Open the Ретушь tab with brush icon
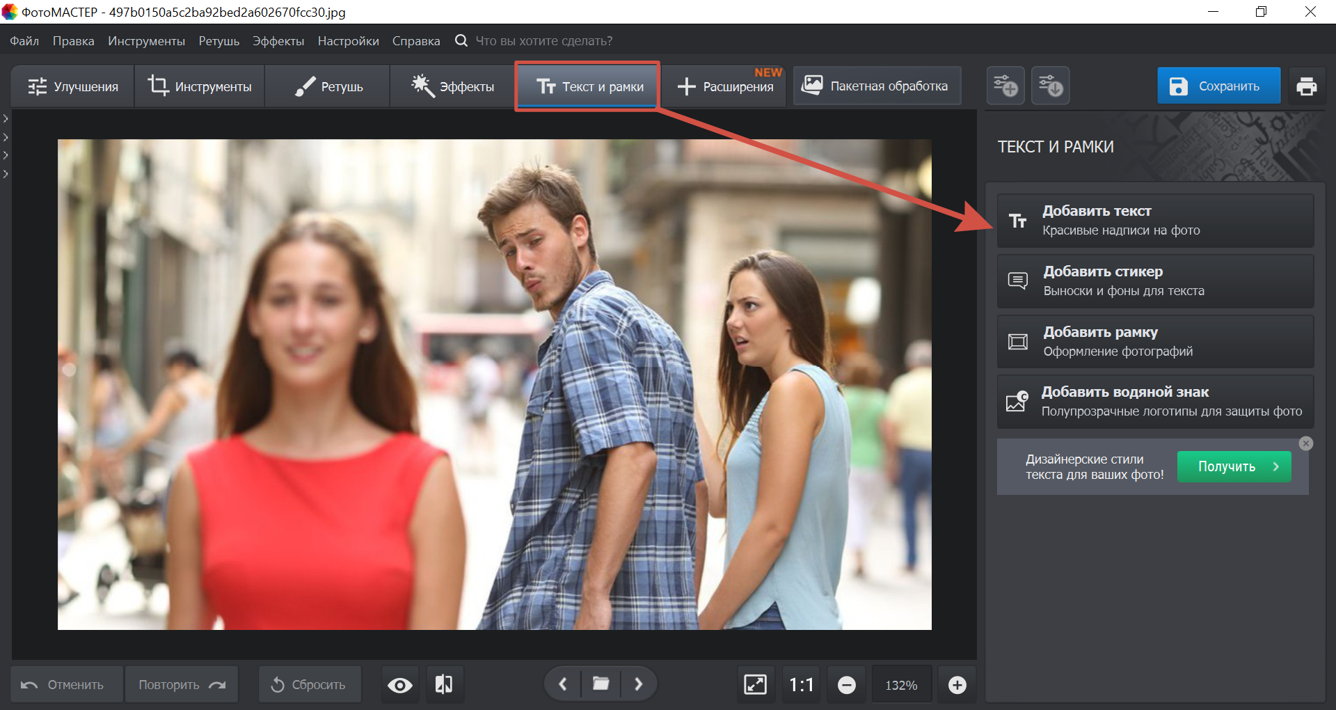The height and width of the screenshot is (710, 1336). pyautogui.click(x=328, y=86)
